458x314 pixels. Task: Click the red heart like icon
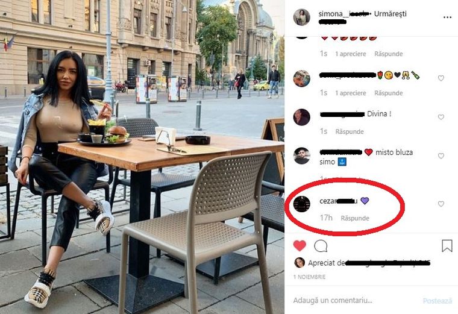tap(300, 246)
